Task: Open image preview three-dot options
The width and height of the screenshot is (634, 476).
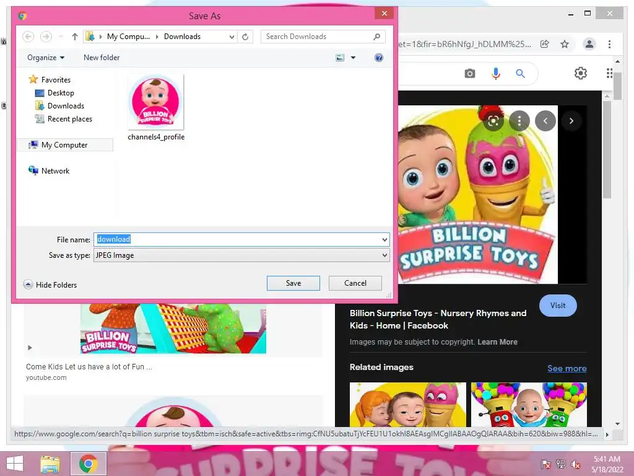Action: pyautogui.click(x=519, y=121)
